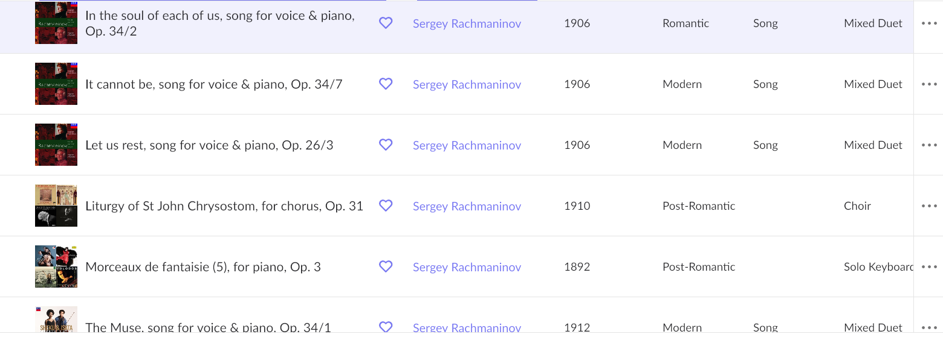Click composer link for 'In the soul' row

point(467,24)
